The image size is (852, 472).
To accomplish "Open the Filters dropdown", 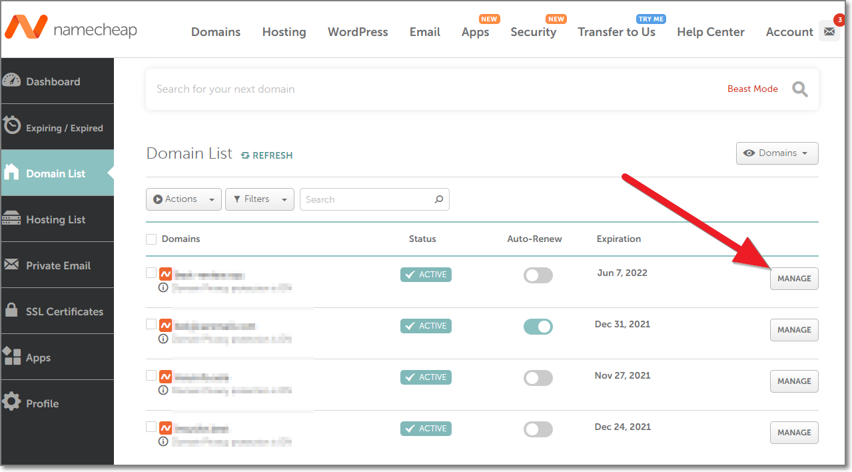I will pyautogui.click(x=260, y=199).
